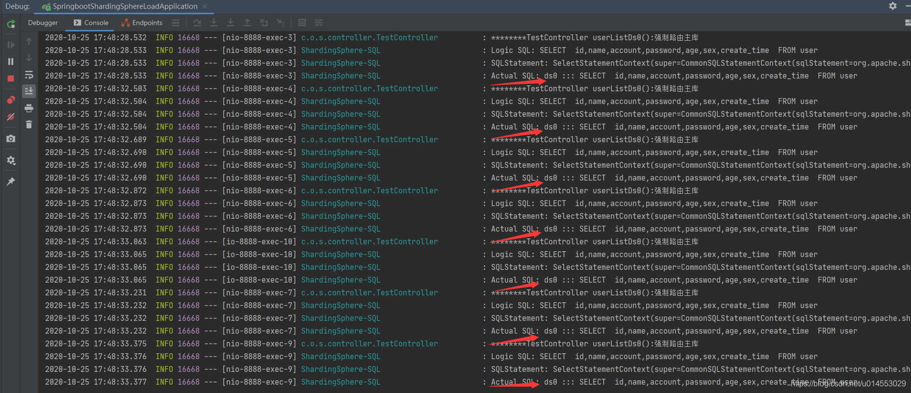Click the [io-8888-exec-10] thread name at 17:48:33.063

tap(259, 241)
